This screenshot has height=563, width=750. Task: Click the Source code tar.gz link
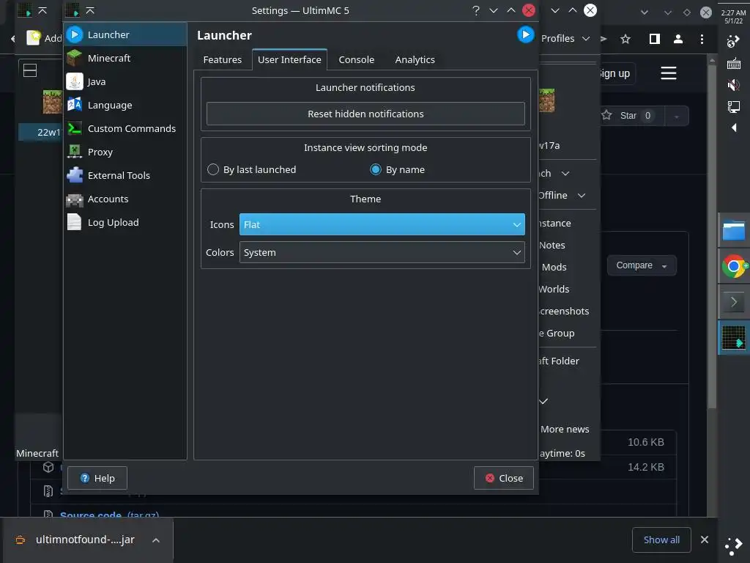tap(109, 514)
